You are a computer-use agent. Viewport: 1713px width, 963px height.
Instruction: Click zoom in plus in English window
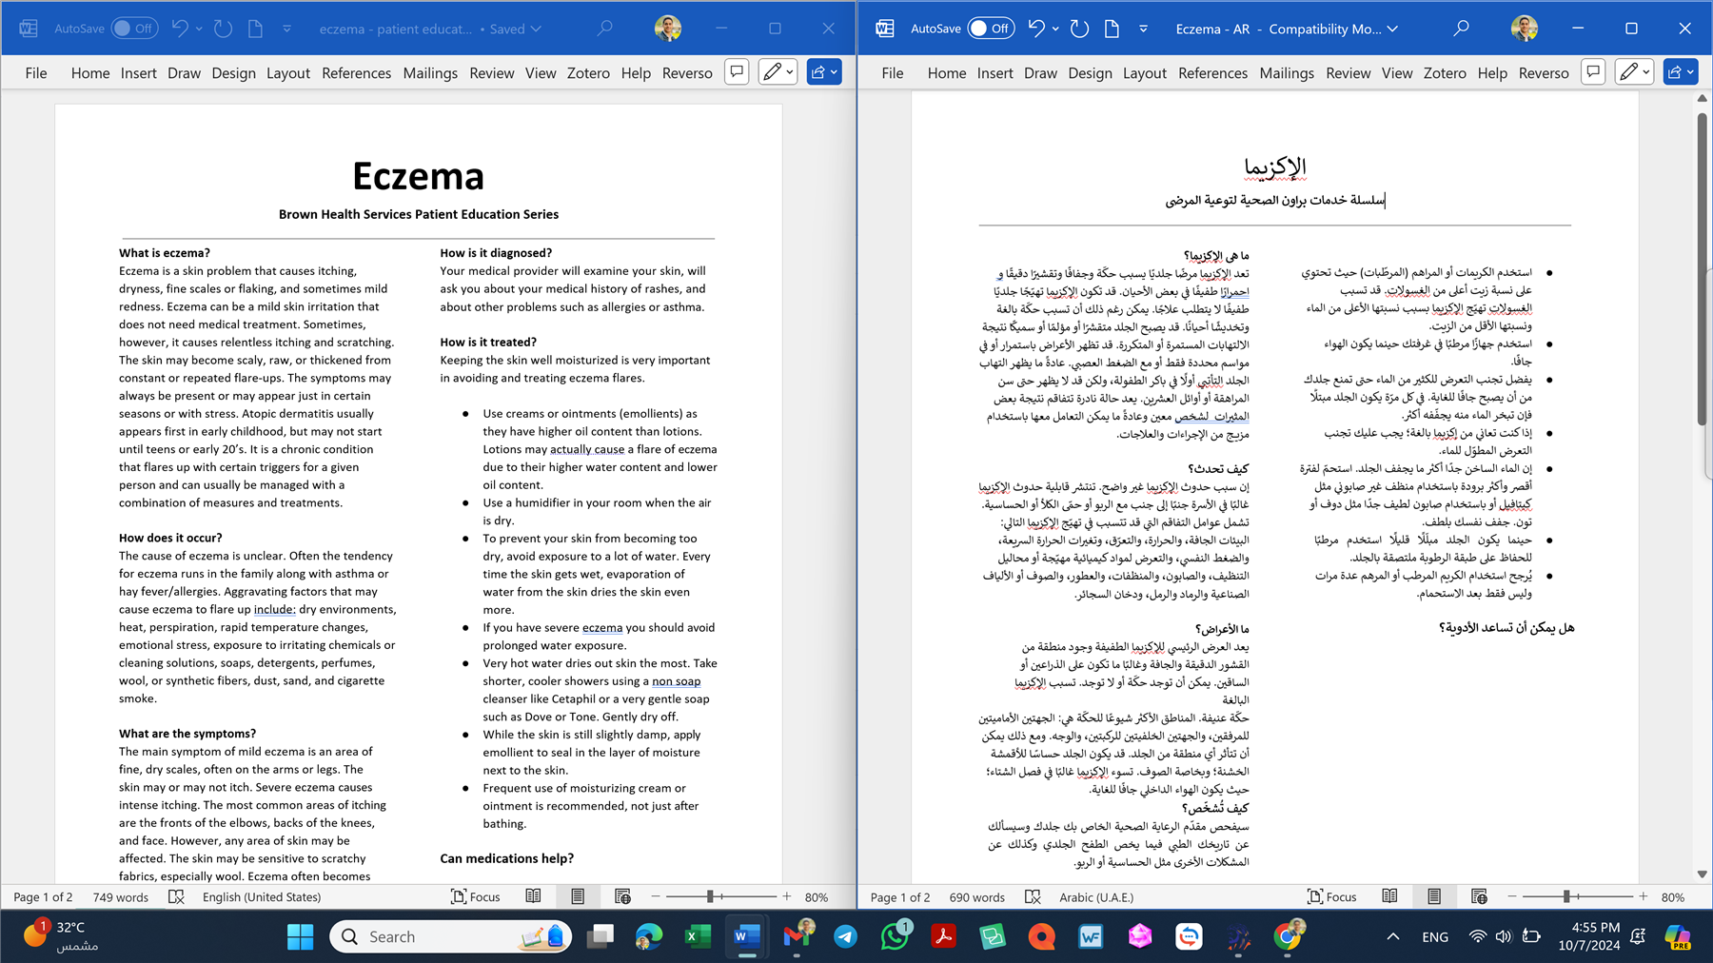point(787,896)
